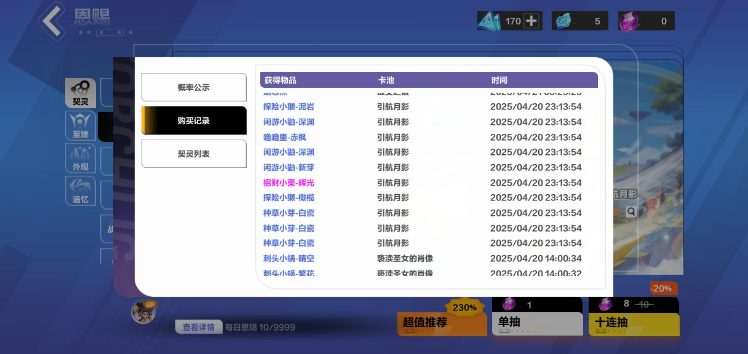Switch to the 概率公示 tab

tap(194, 87)
